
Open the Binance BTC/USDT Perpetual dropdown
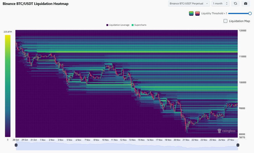point(189,3)
